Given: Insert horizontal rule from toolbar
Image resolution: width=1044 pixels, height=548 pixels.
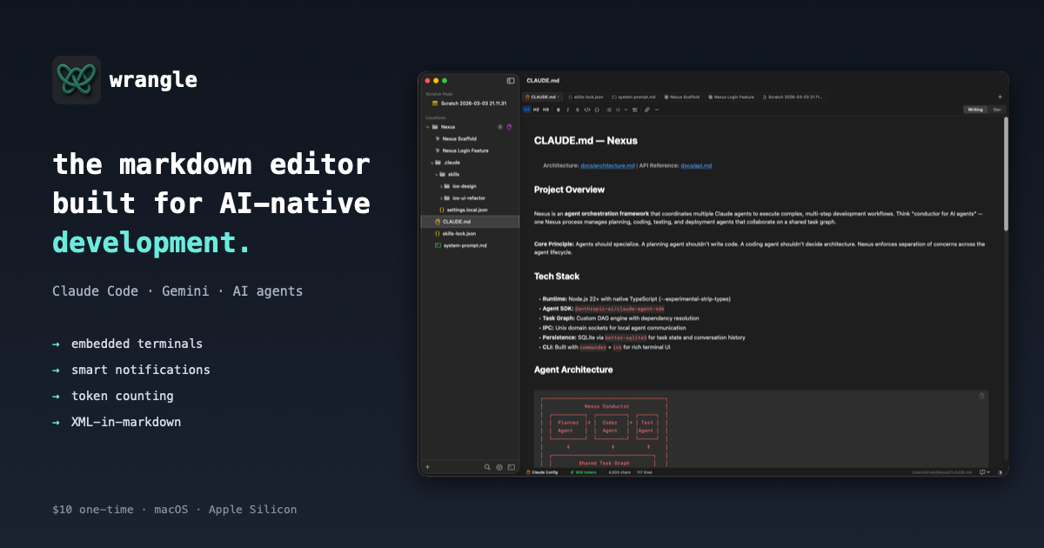Looking at the screenshot, I should click(x=657, y=110).
